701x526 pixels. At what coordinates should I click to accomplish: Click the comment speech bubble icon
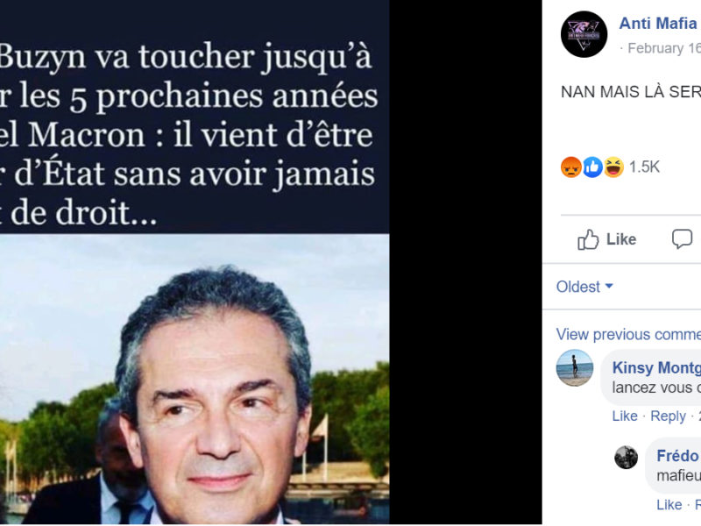pos(682,238)
